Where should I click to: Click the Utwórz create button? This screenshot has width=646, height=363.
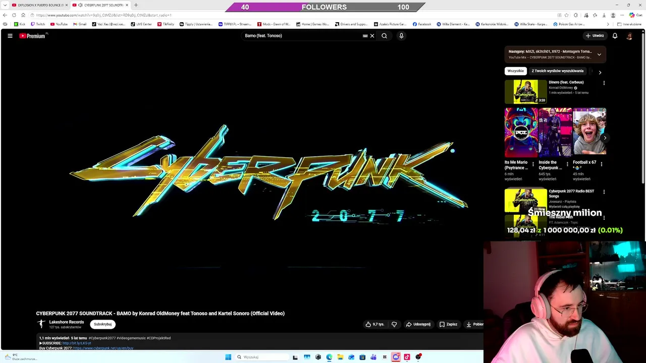tap(595, 36)
